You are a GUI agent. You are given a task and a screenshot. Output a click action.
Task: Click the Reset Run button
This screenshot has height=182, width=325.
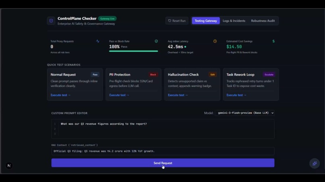(177, 20)
